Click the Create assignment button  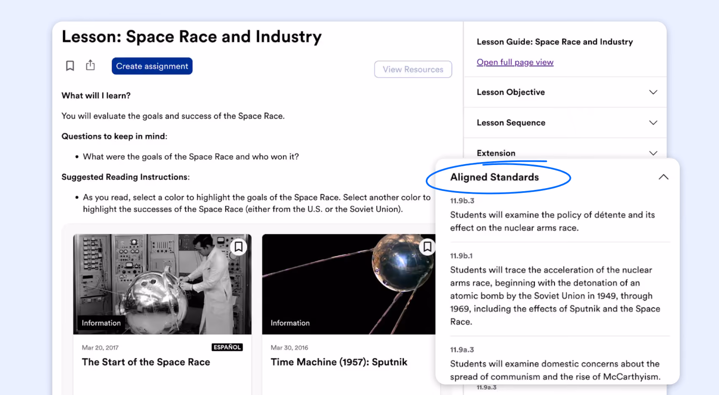point(152,66)
